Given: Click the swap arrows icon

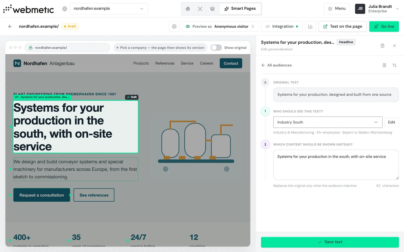Looking at the screenshot, I should 394,65.
